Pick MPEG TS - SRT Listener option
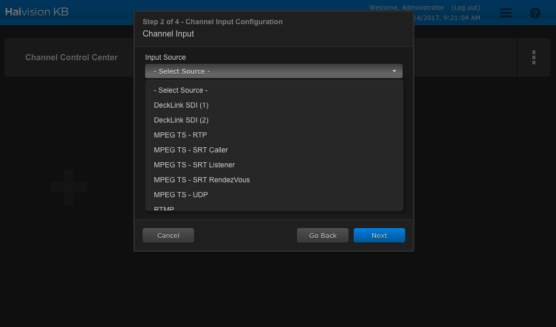 coord(274,165)
